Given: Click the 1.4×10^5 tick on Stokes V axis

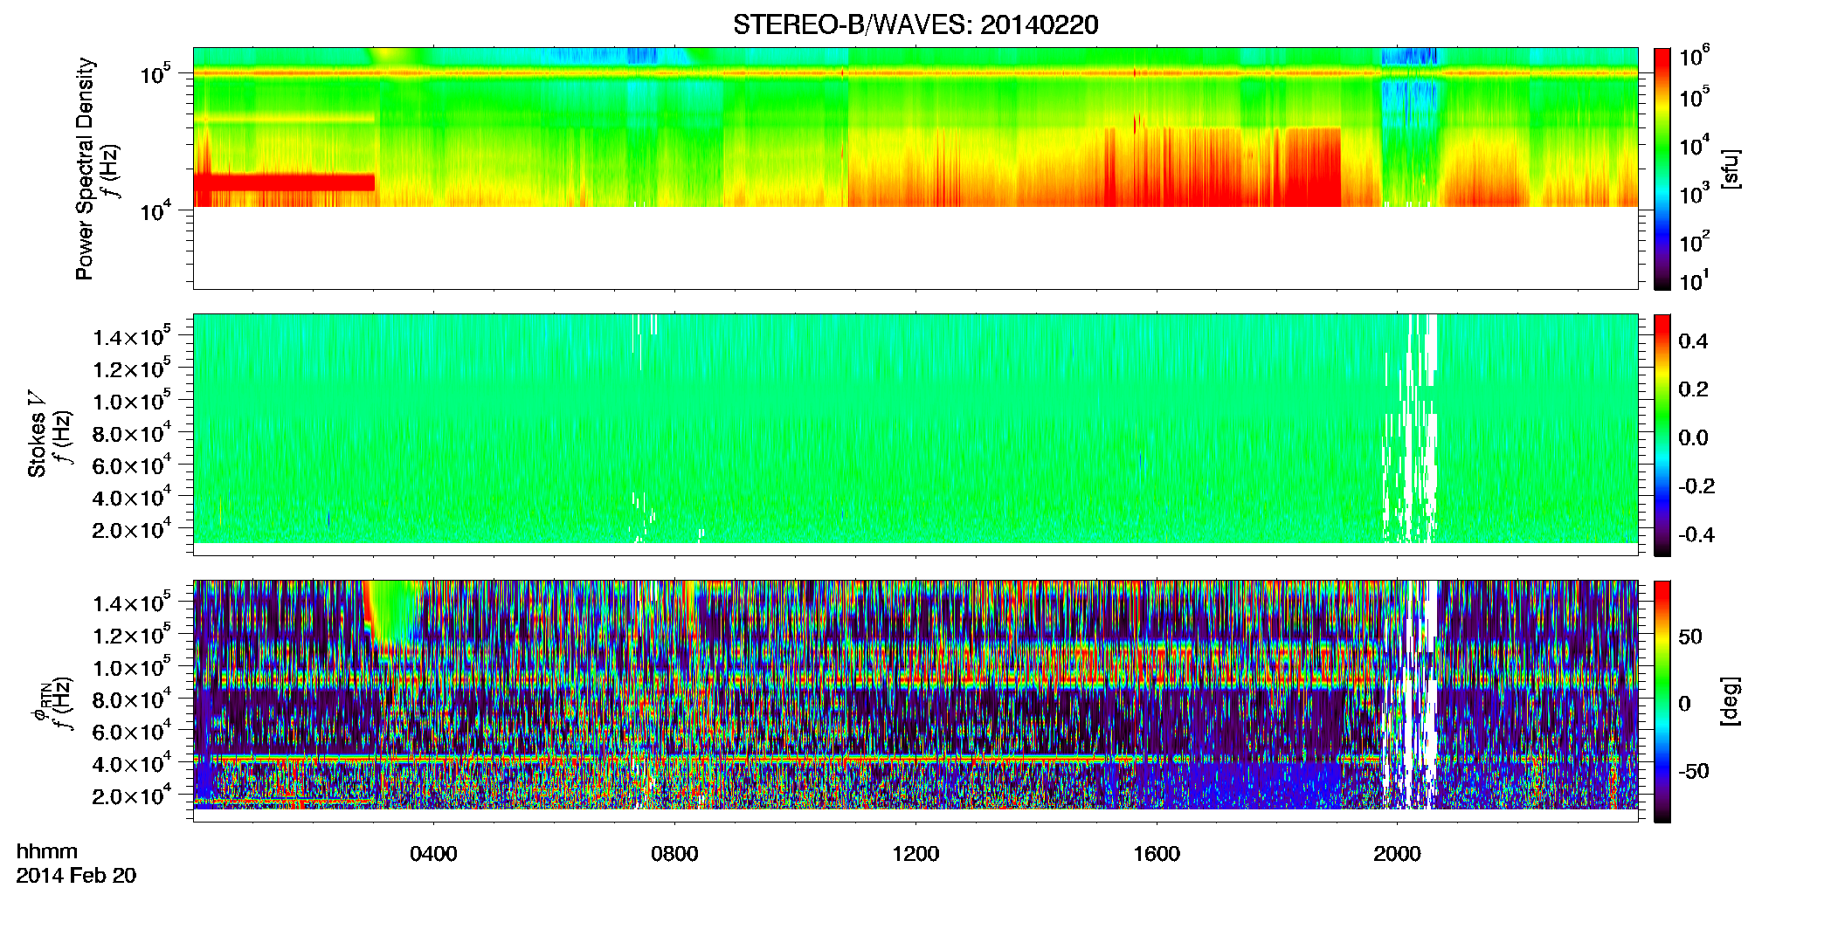Looking at the screenshot, I should pos(132,337).
